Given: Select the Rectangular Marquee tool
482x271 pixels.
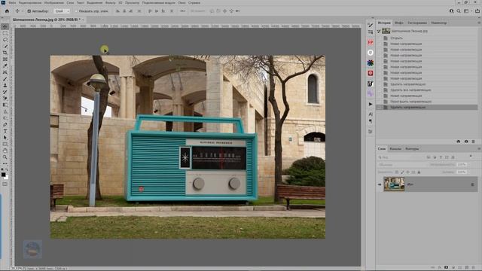Looking at the screenshot, I should [5, 33].
